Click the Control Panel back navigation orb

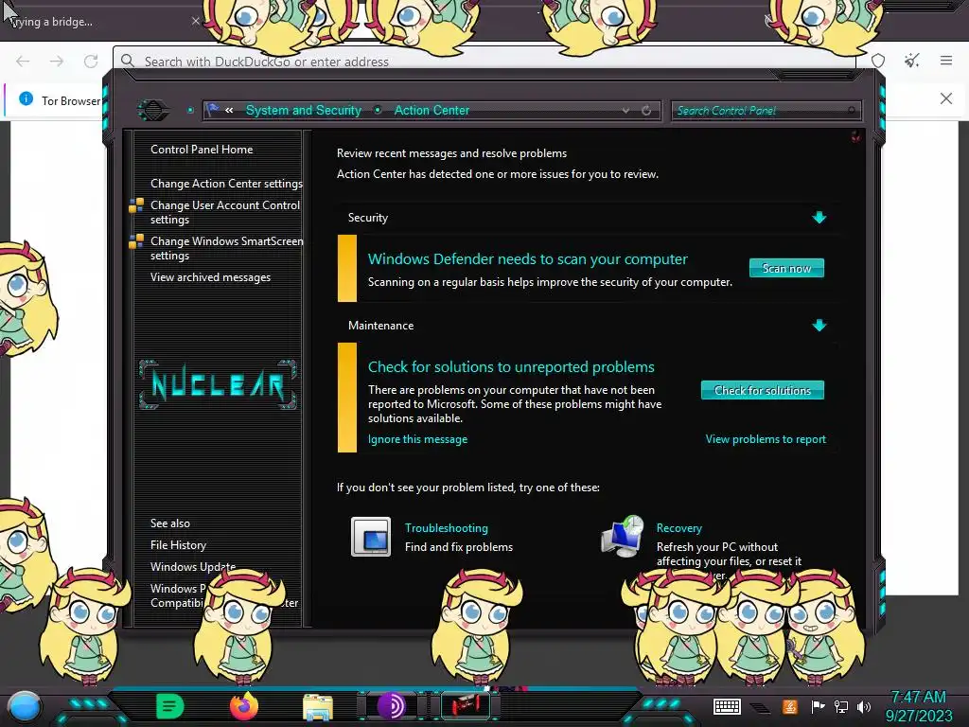[152, 111]
